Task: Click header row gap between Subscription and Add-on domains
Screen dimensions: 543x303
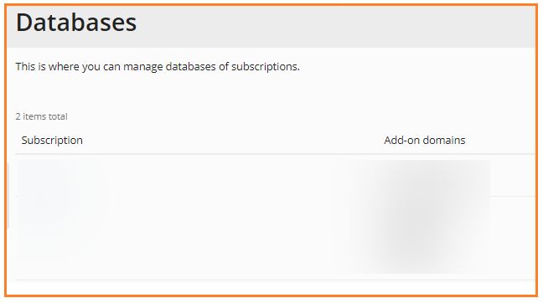Action: pyautogui.click(x=232, y=140)
